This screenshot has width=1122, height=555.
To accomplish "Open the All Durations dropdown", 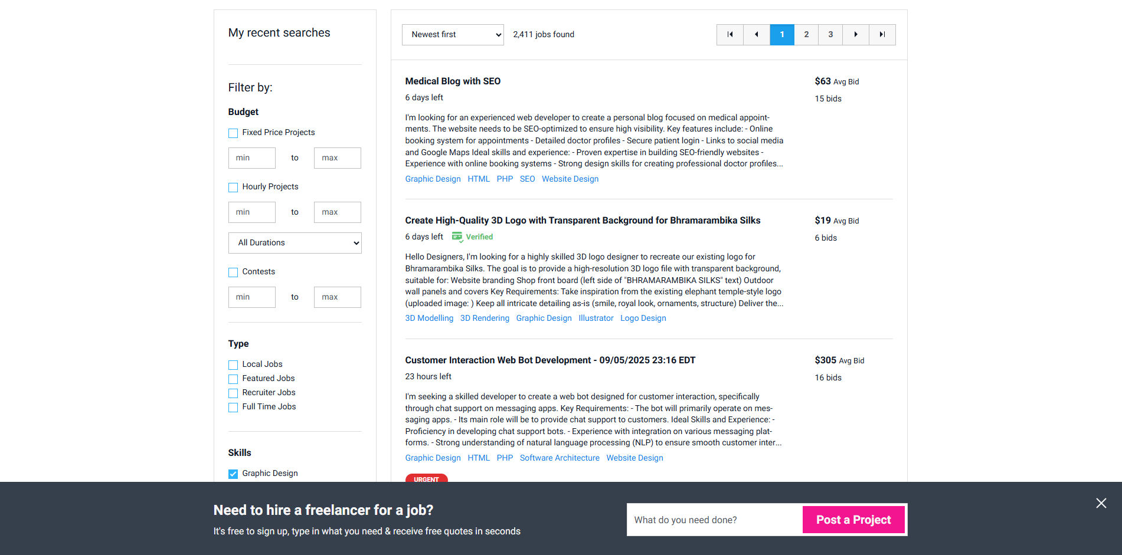I will (295, 242).
